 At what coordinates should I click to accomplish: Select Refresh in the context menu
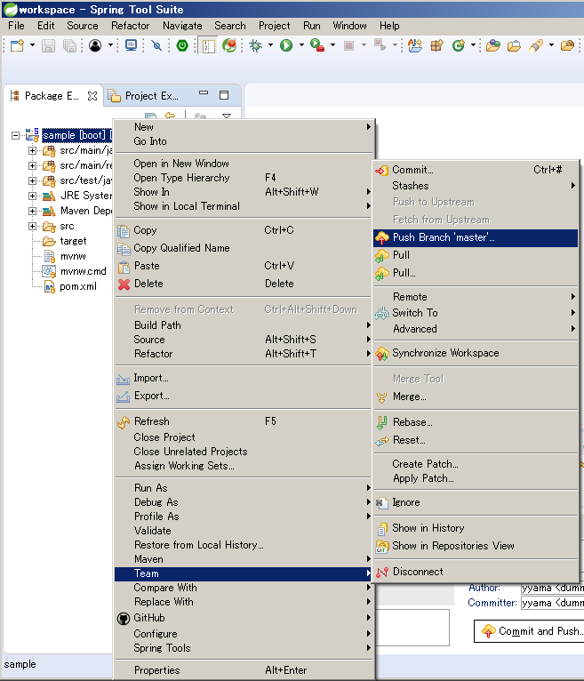[x=244, y=421]
